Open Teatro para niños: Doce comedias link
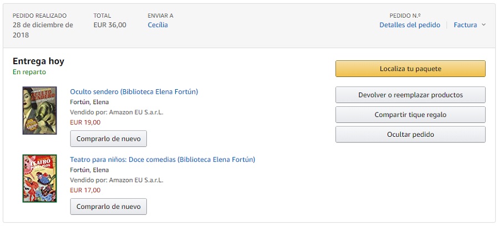 pyautogui.click(x=162, y=160)
